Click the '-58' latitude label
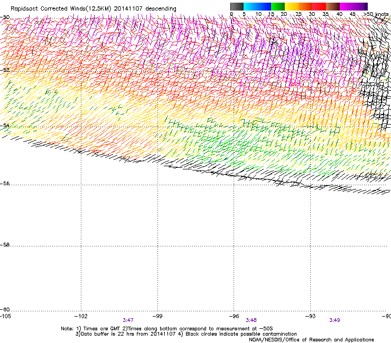 click(5, 245)
